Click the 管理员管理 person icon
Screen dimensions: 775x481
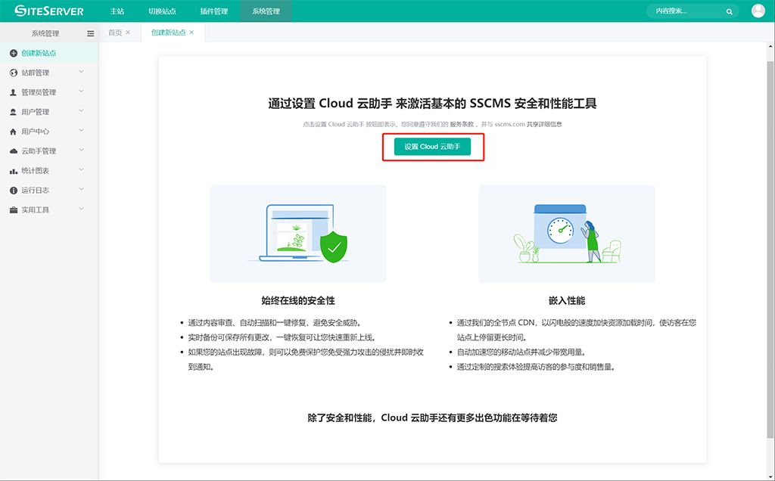pyautogui.click(x=14, y=92)
